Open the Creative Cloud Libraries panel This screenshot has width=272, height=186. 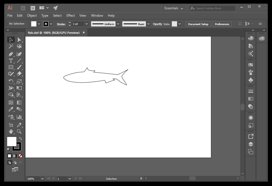pos(262,38)
